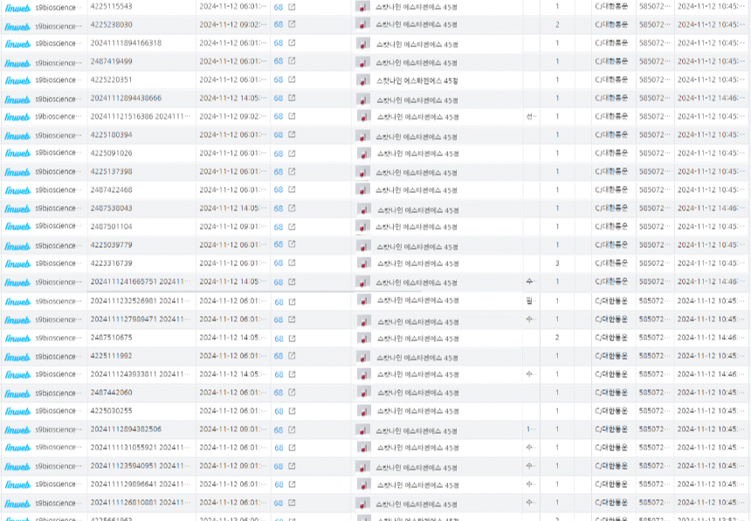Click product name in order 4225137398 row

[x=417, y=173]
